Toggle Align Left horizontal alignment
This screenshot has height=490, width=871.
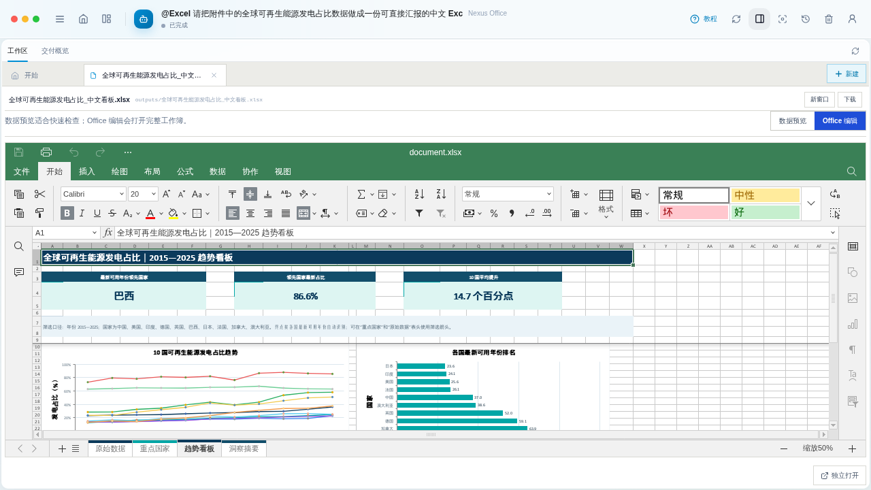pyautogui.click(x=233, y=213)
